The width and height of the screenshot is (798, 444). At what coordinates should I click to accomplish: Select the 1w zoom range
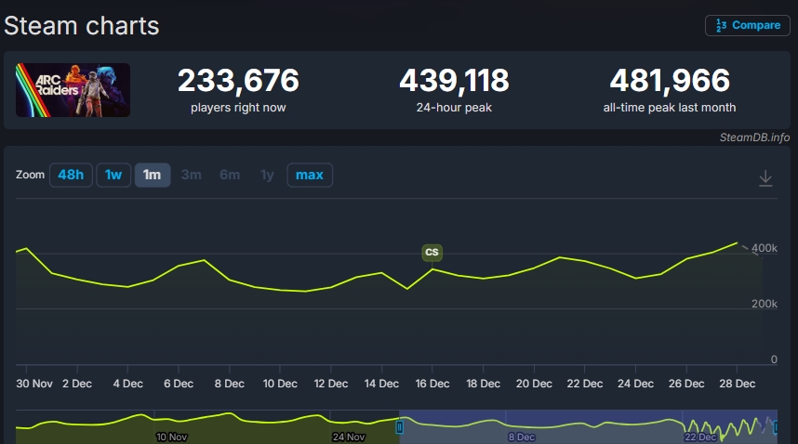[113, 175]
